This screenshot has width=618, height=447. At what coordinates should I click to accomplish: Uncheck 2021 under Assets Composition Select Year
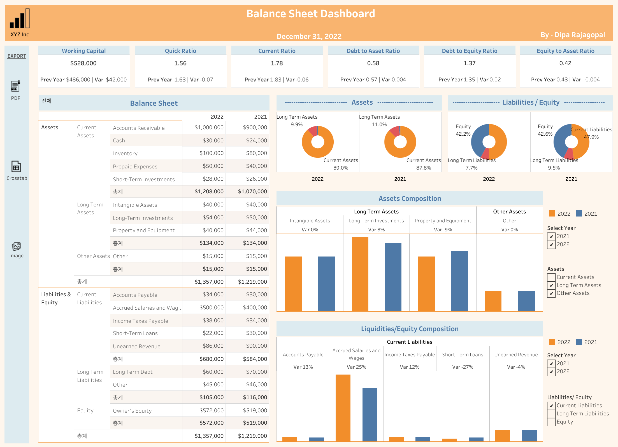pyautogui.click(x=551, y=236)
